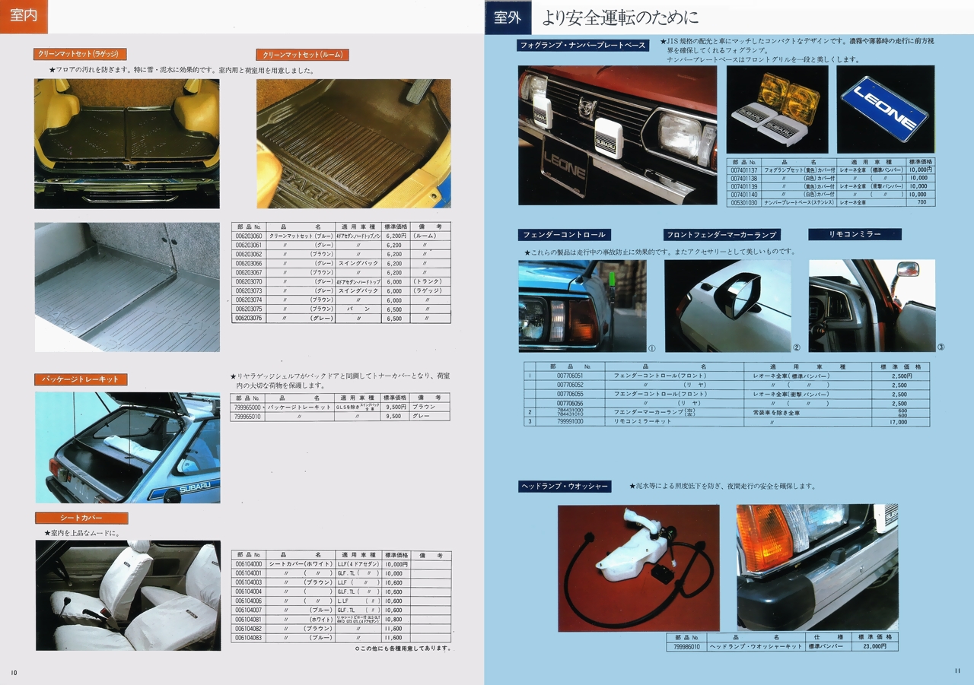Viewport: 974px width, 685px height.
Task: Click part number 007706056
Action: [570, 403]
